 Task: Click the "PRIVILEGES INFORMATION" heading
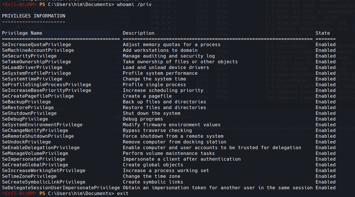click(x=34, y=16)
